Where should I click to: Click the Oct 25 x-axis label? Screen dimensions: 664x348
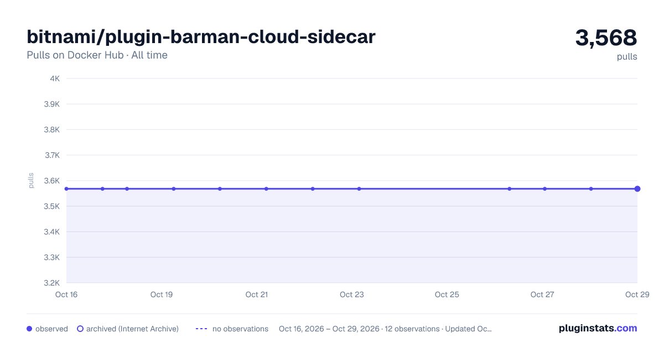coord(447,294)
